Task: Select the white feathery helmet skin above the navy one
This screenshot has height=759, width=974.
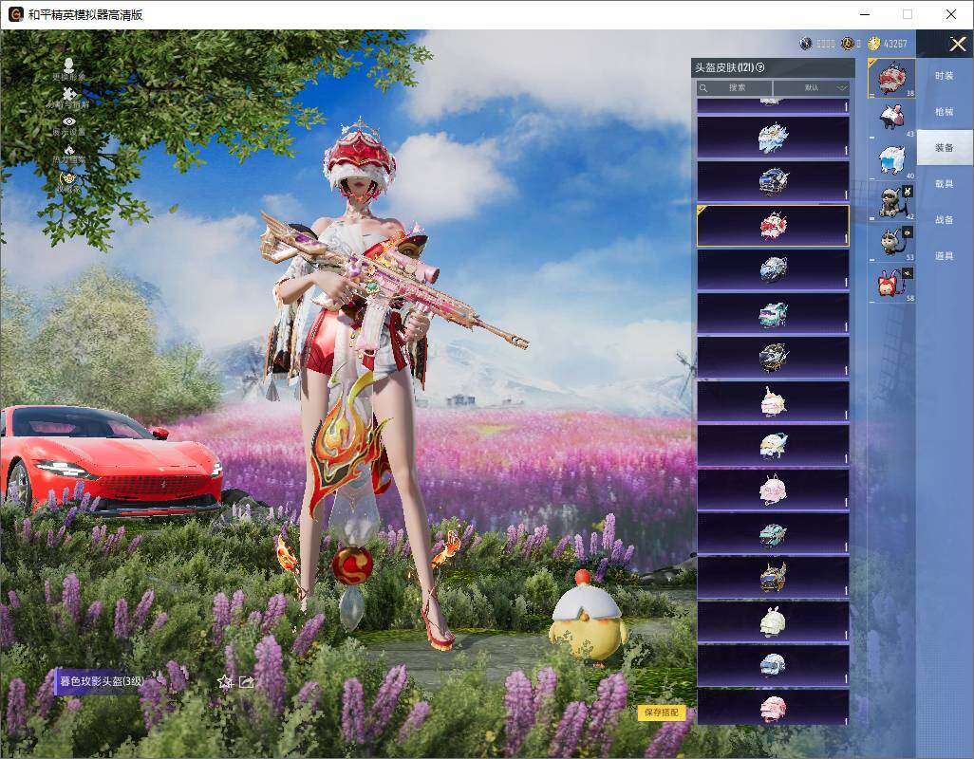Action: [x=773, y=138]
